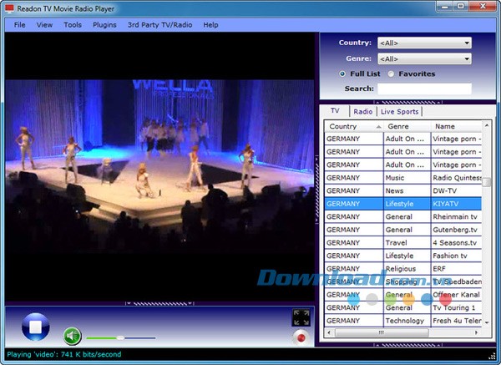This screenshot has height=365, width=501.
Task: Expand the Country dropdown
Action: 424,43
